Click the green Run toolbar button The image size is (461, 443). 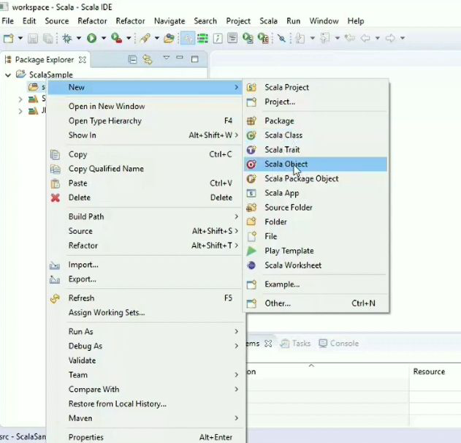[x=92, y=38]
